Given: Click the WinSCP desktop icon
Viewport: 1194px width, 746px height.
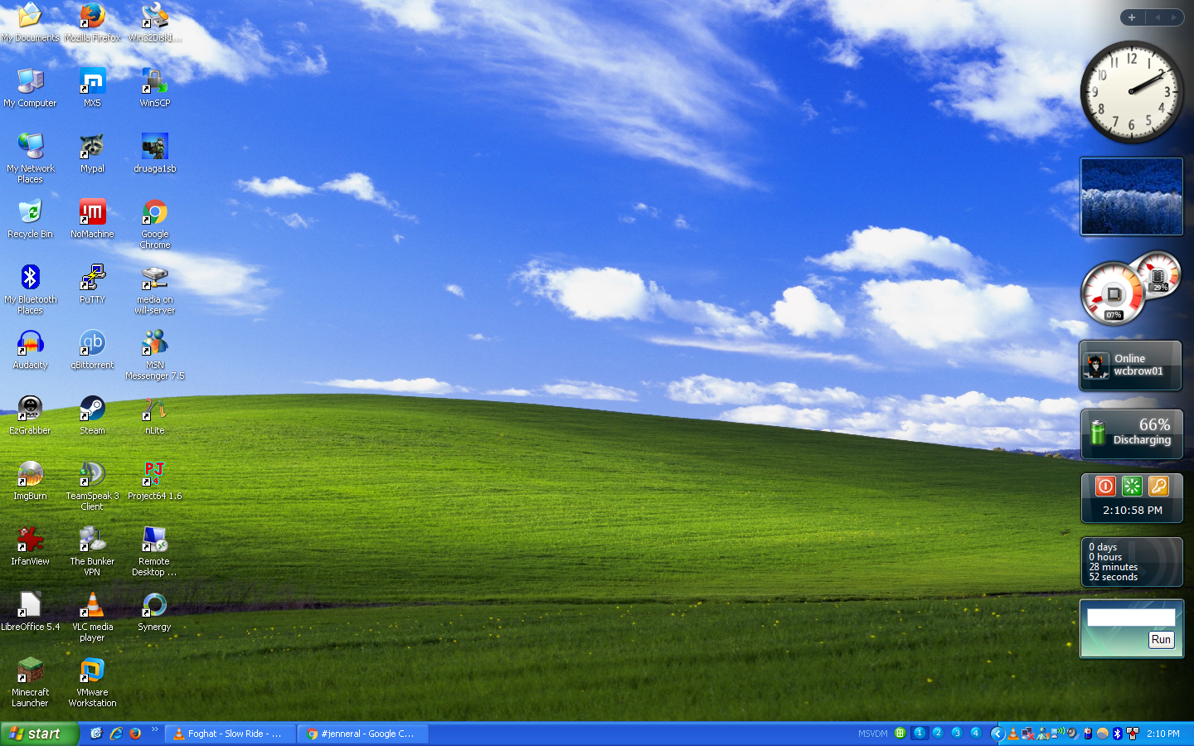Looking at the screenshot, I should [154, 82].
